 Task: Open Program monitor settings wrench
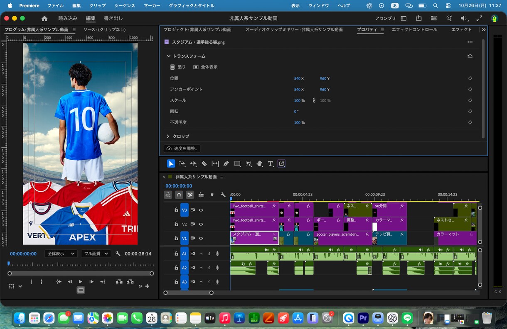tap(118, 253)
